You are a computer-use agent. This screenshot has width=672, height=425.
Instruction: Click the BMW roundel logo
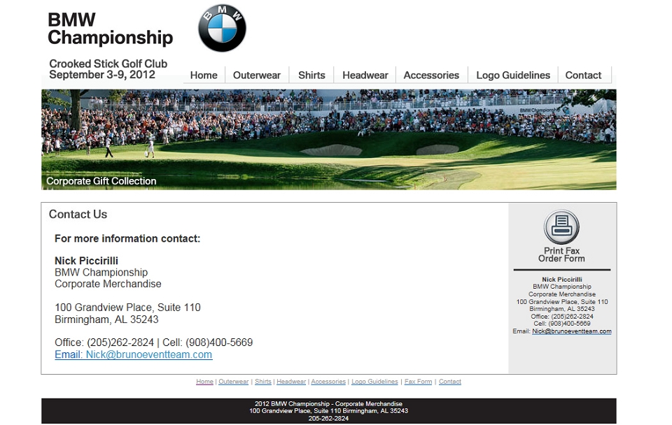click(222, 28)
